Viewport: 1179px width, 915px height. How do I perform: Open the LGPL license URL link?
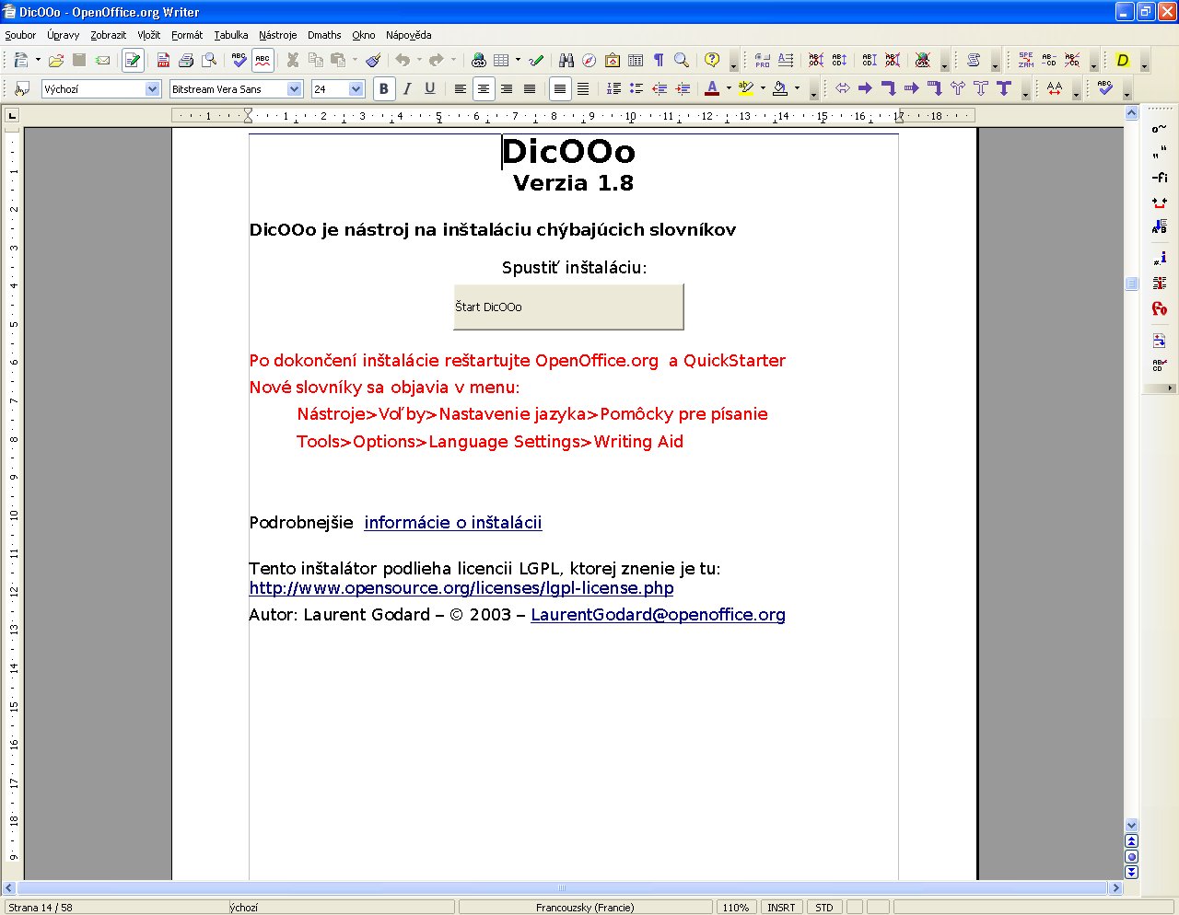tap(461, 587)
